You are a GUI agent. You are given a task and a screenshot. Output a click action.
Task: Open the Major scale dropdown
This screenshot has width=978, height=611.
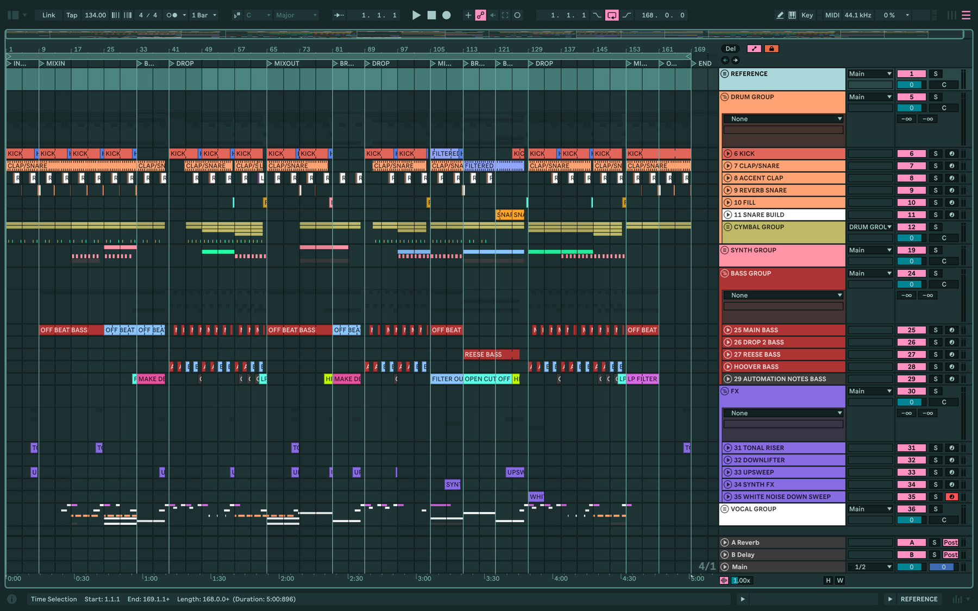pos(296,15)
